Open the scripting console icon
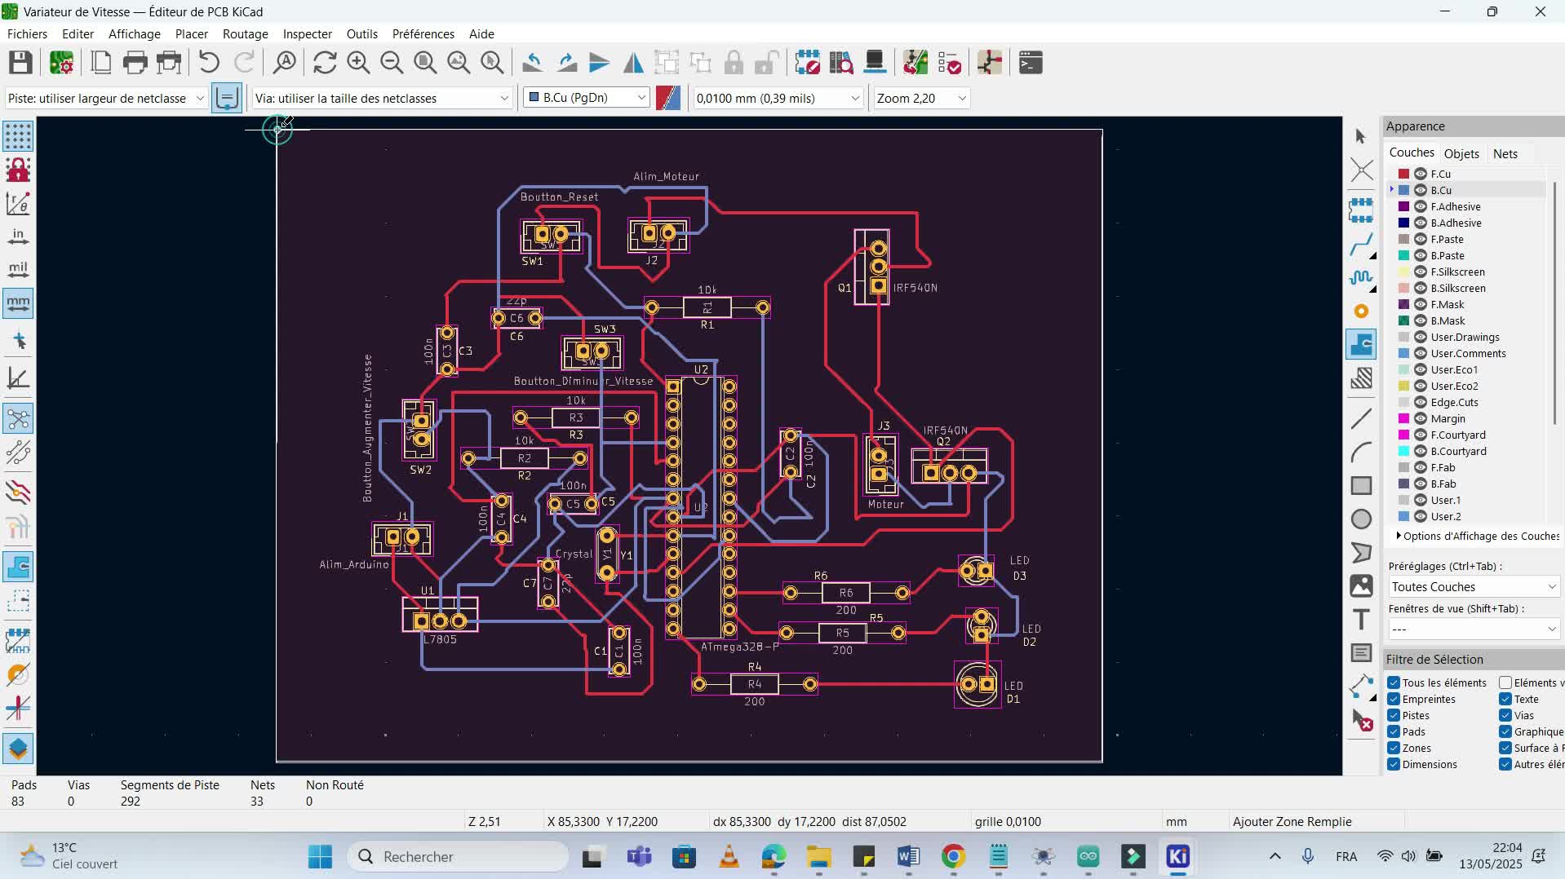 [x=1031, y=63]
